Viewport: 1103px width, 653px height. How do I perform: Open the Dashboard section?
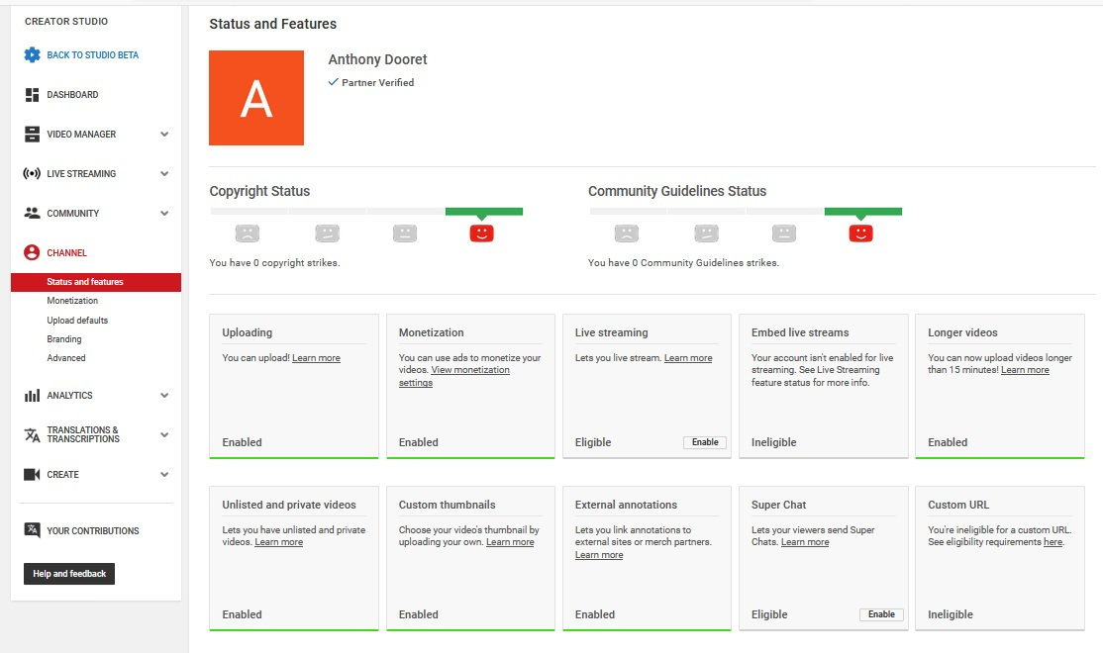[72, 95]
